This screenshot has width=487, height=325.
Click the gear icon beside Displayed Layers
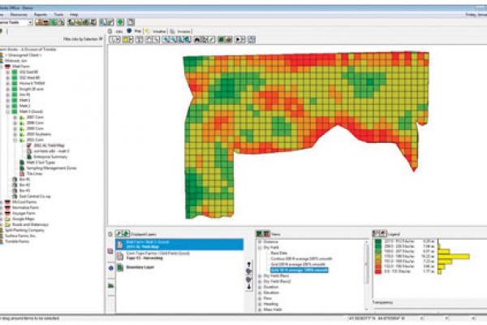click(110, 234)
